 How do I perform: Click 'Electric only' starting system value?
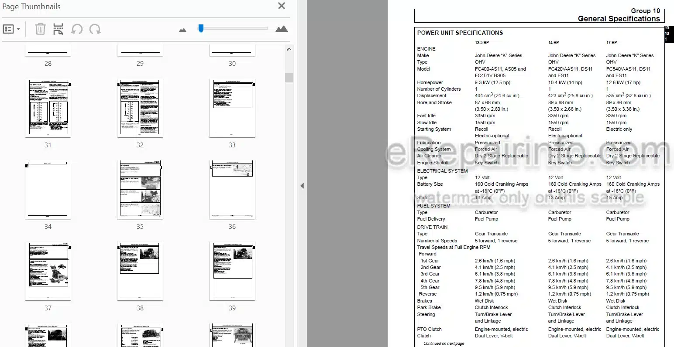coord(619,129)
